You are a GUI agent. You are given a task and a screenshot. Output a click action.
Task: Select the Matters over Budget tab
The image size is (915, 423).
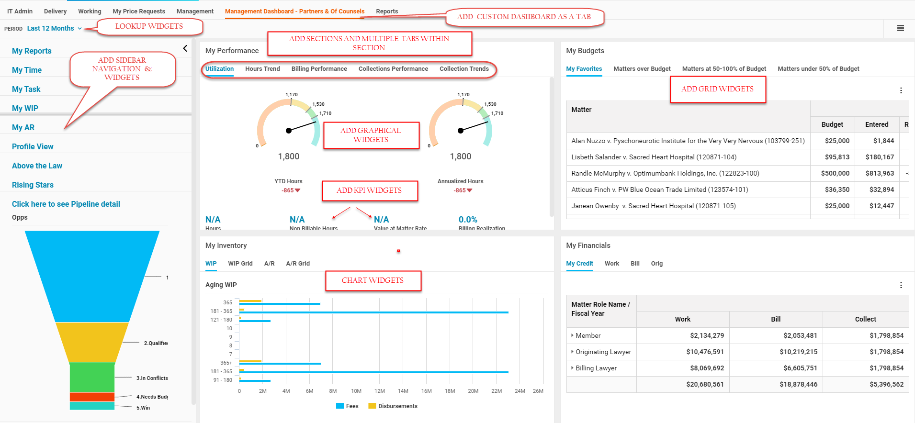coord(642,69)
